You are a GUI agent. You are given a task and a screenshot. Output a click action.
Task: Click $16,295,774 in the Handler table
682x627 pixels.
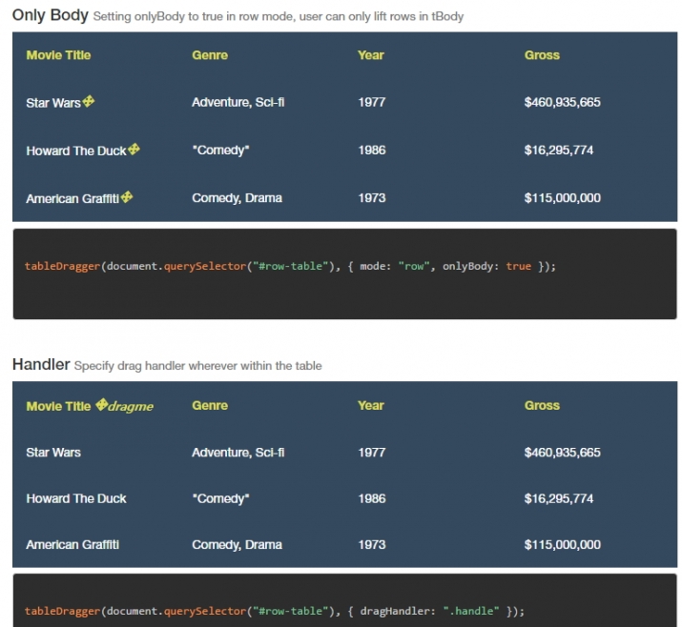(558, 498)
